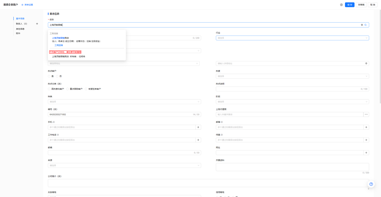Viewport: 381px width, 197px height.
Task: Clear the 名称 field with the clear icon
Action: pyautogui.click(x=362, y=25)
